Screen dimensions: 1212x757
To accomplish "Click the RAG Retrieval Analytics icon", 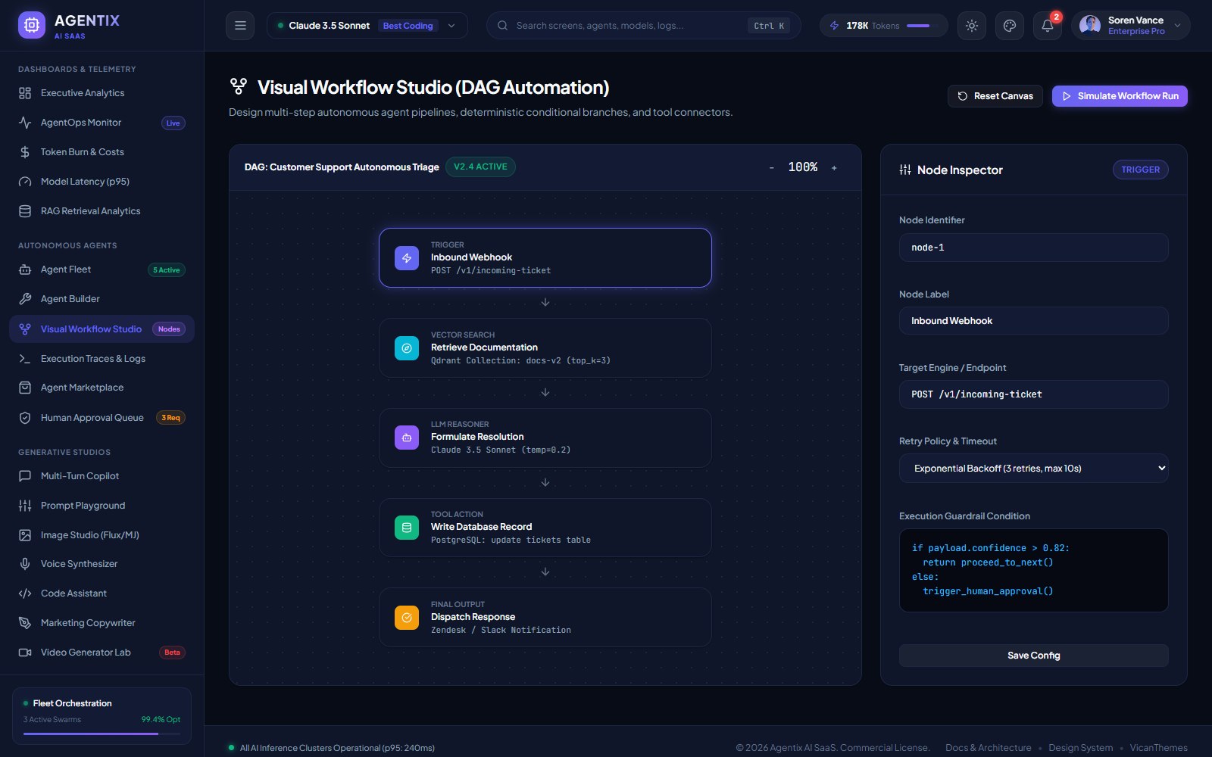I will click(25, 211).
